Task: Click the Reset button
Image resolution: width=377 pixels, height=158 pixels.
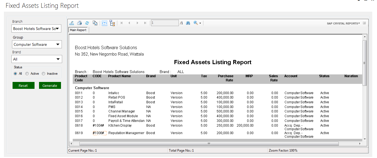Action: click(x=23, y=86)
